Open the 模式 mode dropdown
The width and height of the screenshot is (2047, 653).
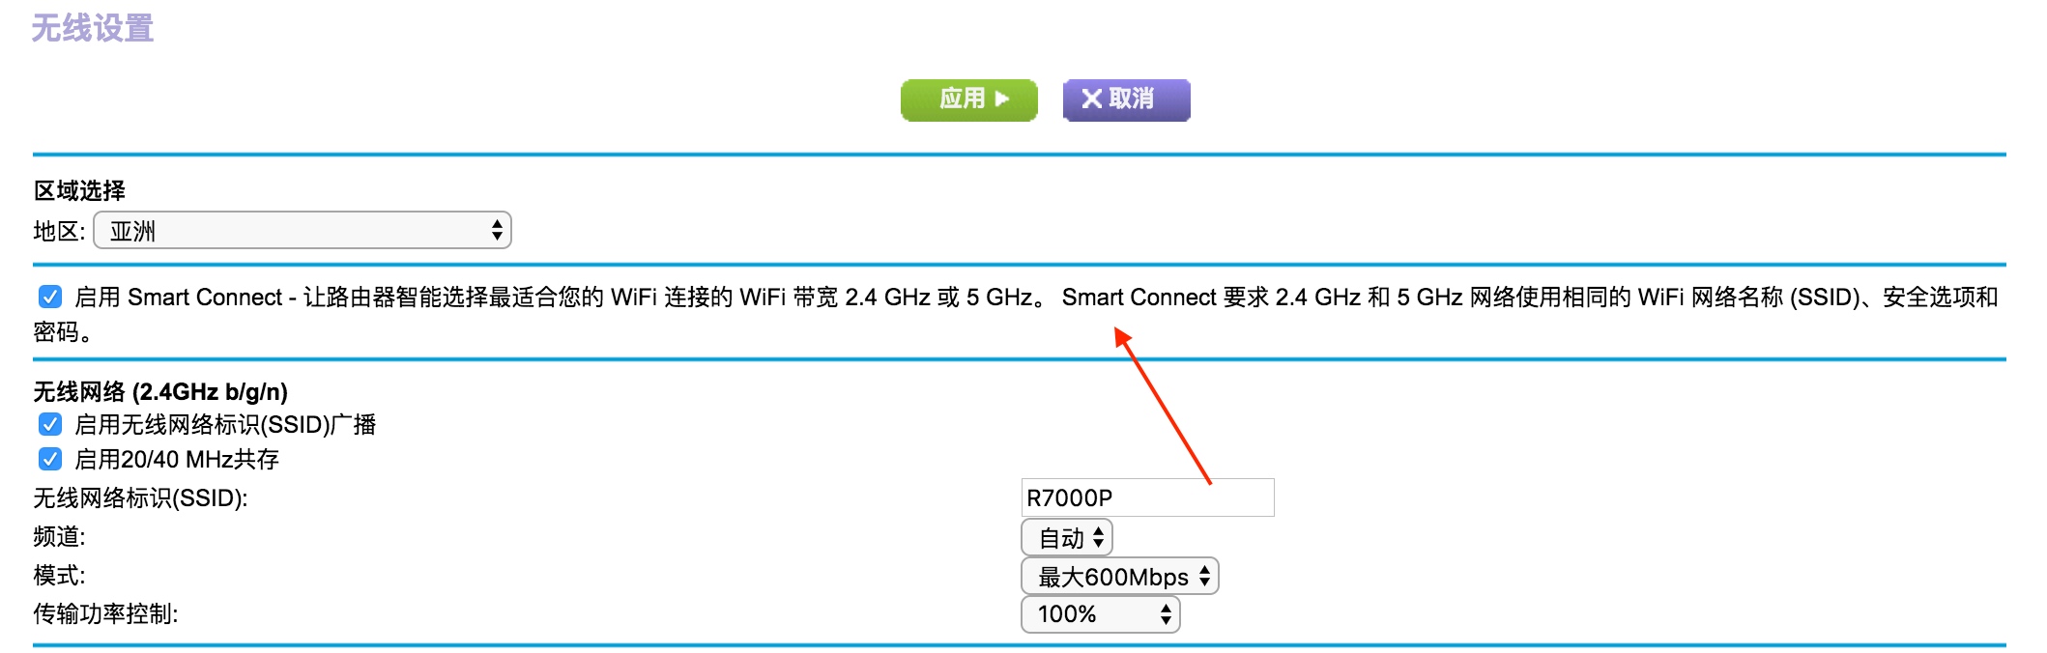pyautogui.click(x=1116, y=576)
